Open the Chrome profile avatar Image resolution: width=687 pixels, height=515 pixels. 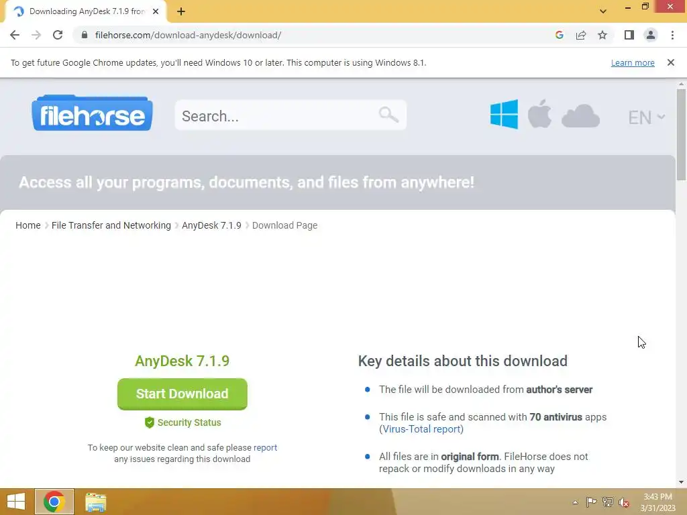651,35
